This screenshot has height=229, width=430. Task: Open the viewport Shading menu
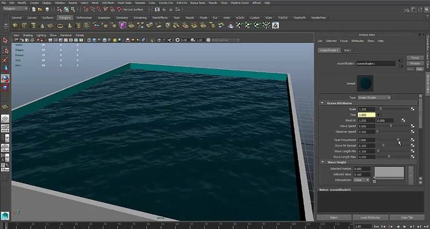(x=27, y=36)
